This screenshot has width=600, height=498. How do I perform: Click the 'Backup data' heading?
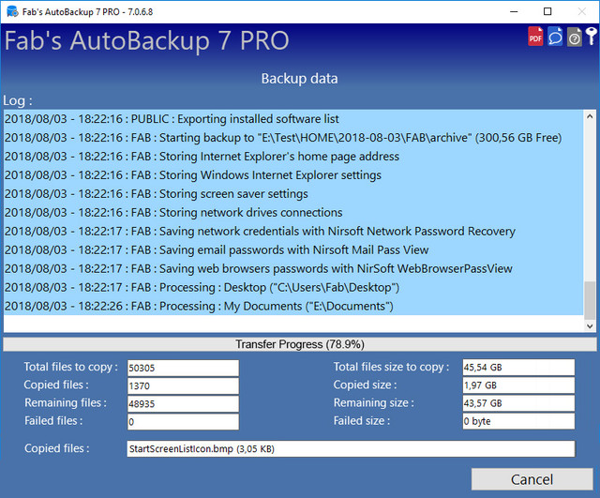click(x=300, y=79)
